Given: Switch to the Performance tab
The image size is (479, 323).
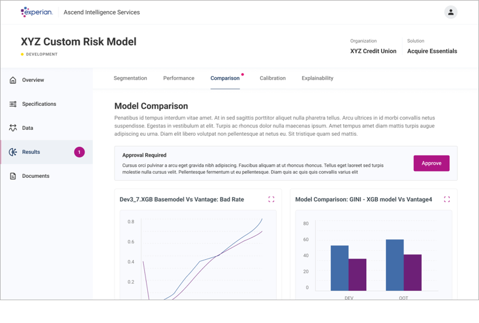Looking at the screenshot, I should (179, 78).
